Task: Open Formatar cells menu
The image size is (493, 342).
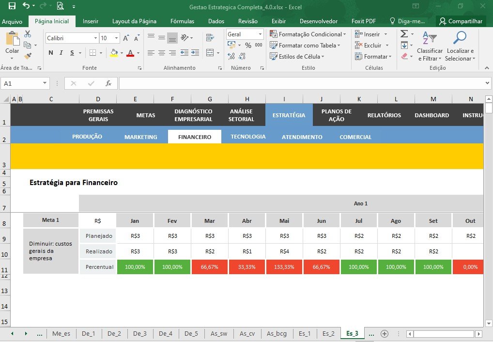Action: [373, 56]
